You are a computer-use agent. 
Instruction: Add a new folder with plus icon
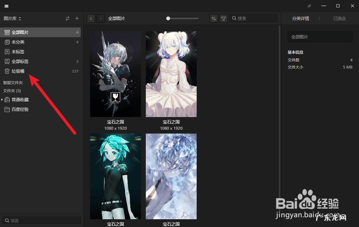click(x=77, y=18)
